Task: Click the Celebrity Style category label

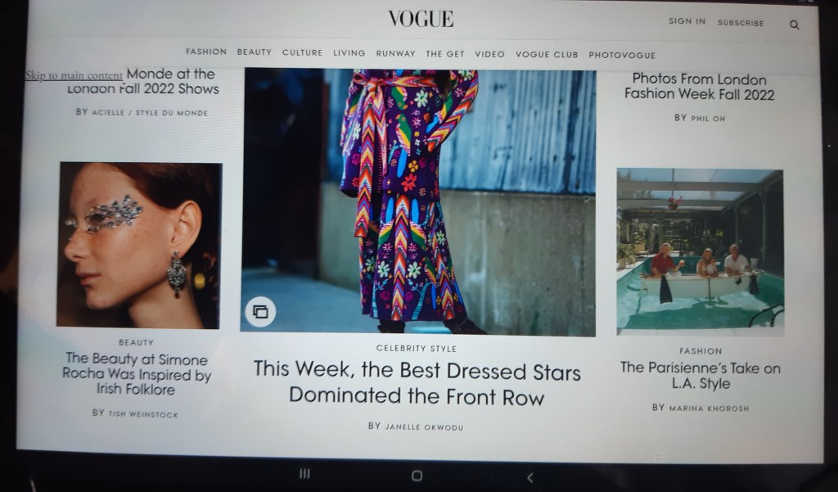Action: click(417, 348)
